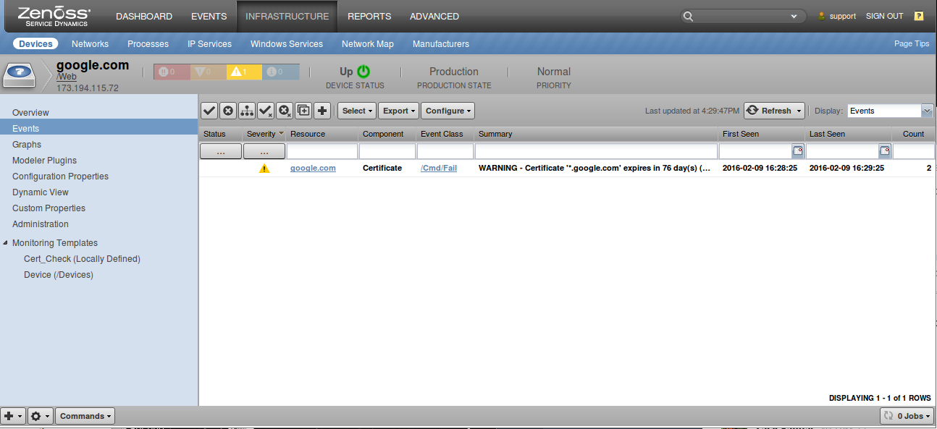The height and width of the screenshot is (429, 937).
Task: Open the Reports tab
Action: tap(369, 16)
